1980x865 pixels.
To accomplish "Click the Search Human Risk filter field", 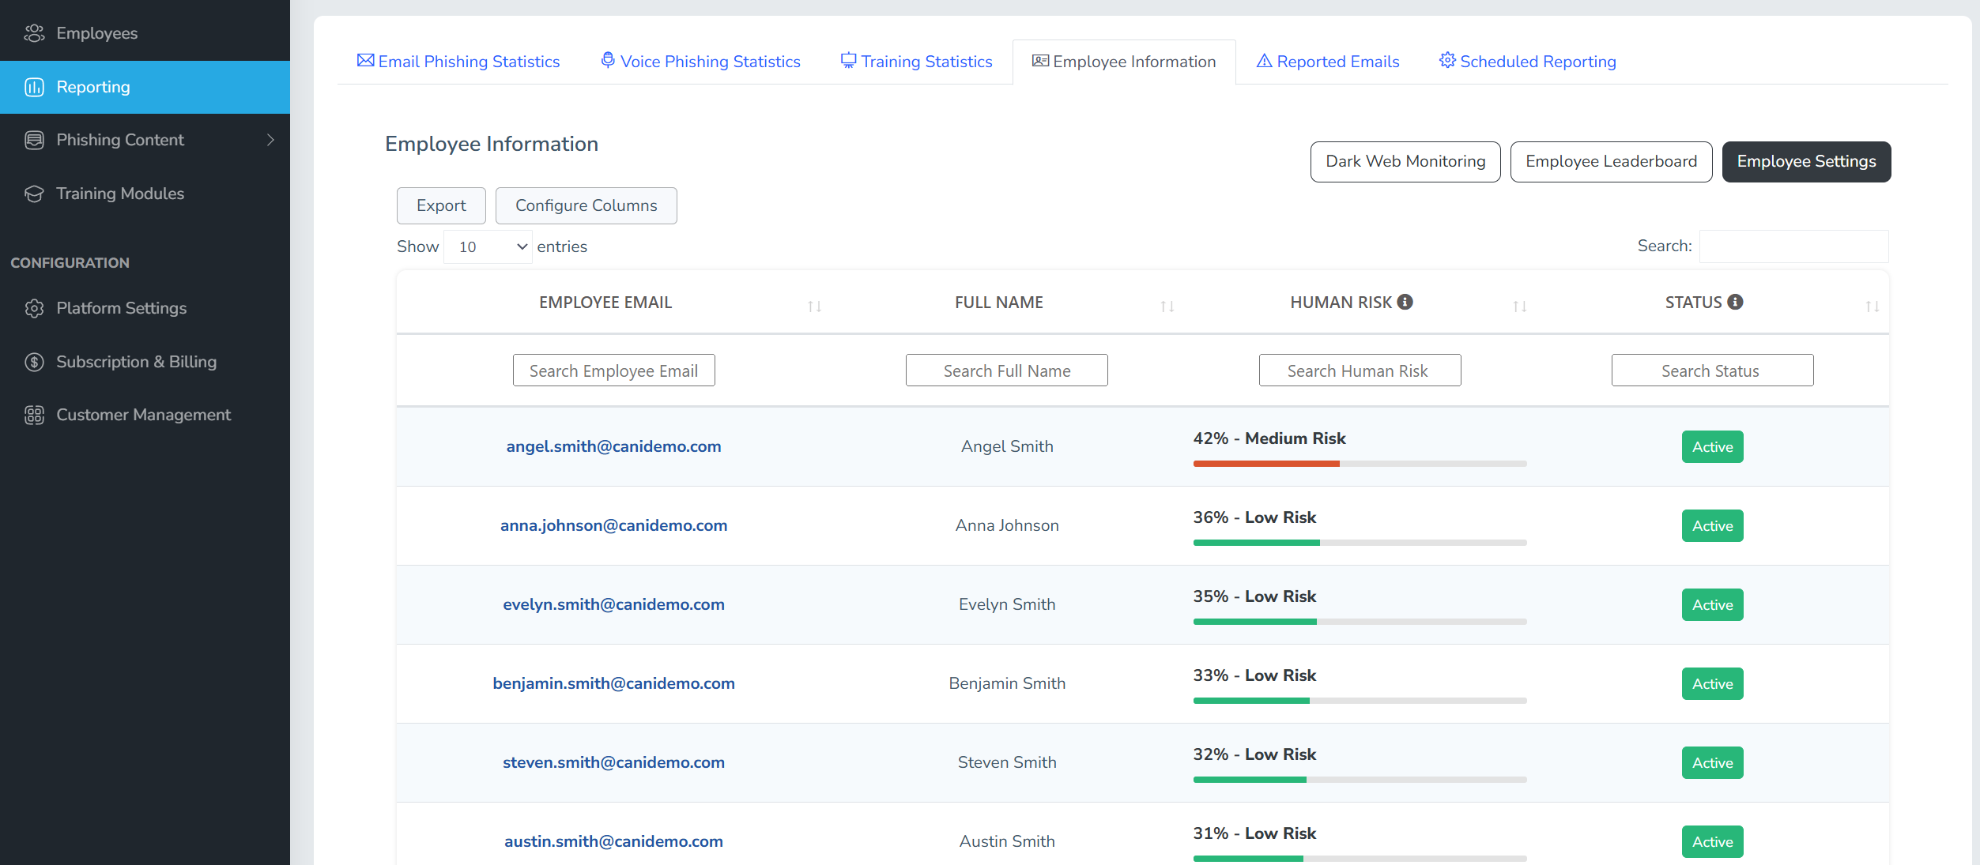I will (1359, 370).
